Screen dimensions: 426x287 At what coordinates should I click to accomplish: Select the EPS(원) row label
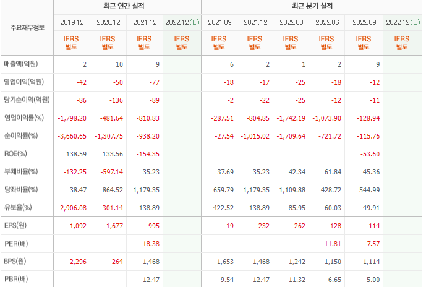point(15,226)
